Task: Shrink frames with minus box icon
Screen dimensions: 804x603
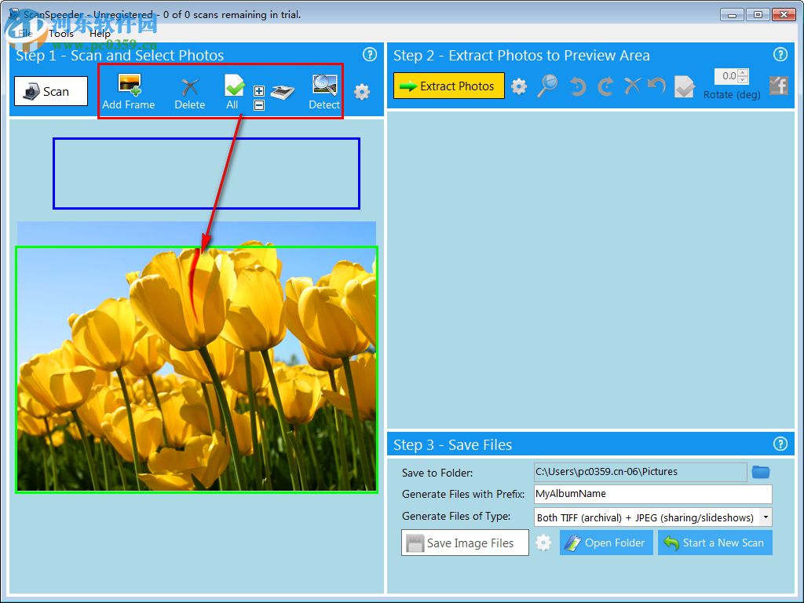Action: tap(259, 105)
